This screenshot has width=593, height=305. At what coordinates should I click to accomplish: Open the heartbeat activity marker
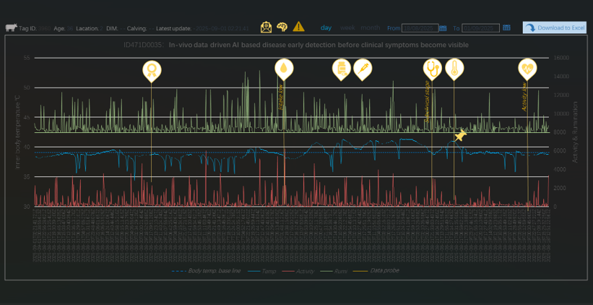527,69
